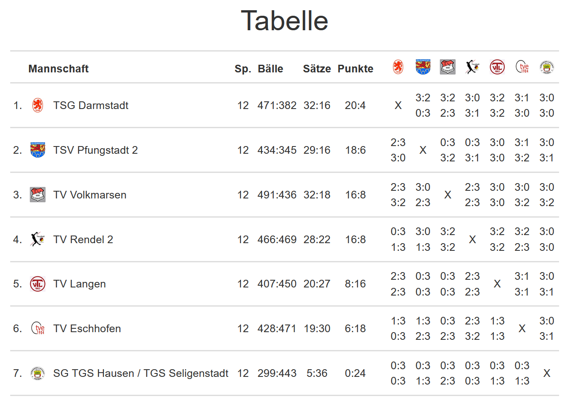Click the logo left of the TV Volkmarsen name

[38, 195]
